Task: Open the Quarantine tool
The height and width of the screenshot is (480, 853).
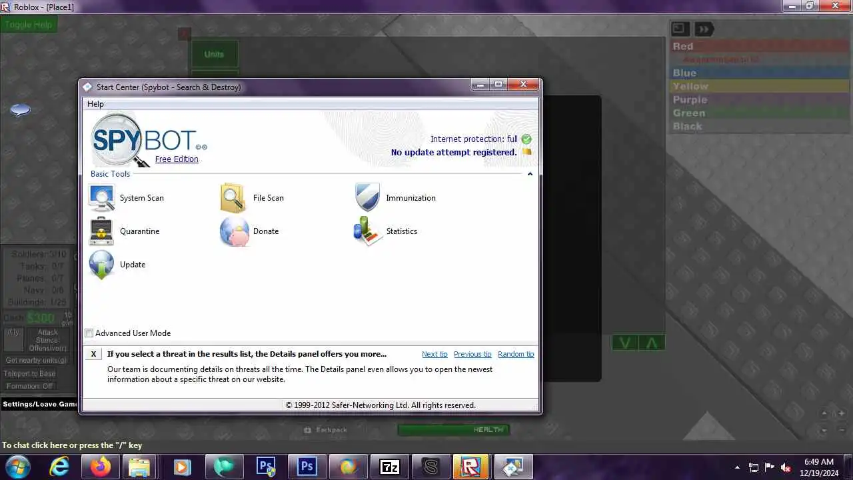Action: tap(125, 231)
